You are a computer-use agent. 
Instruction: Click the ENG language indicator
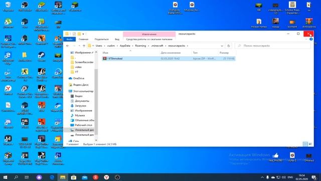click(290, 177)
